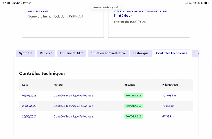Tap the battery icon in status bar
This screenshot has width=212, height=139.
[x=207, y=3]
